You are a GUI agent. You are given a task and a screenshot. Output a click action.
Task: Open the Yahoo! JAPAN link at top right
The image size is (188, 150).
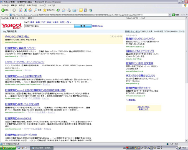tap(132, 18)
